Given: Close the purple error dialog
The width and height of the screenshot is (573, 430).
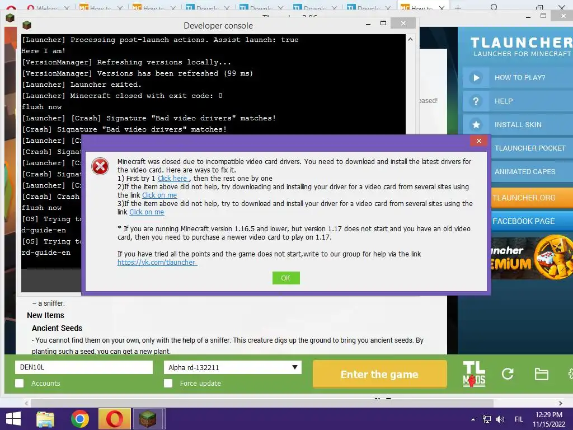Looking at the screenshot, I should coord(479,141).
